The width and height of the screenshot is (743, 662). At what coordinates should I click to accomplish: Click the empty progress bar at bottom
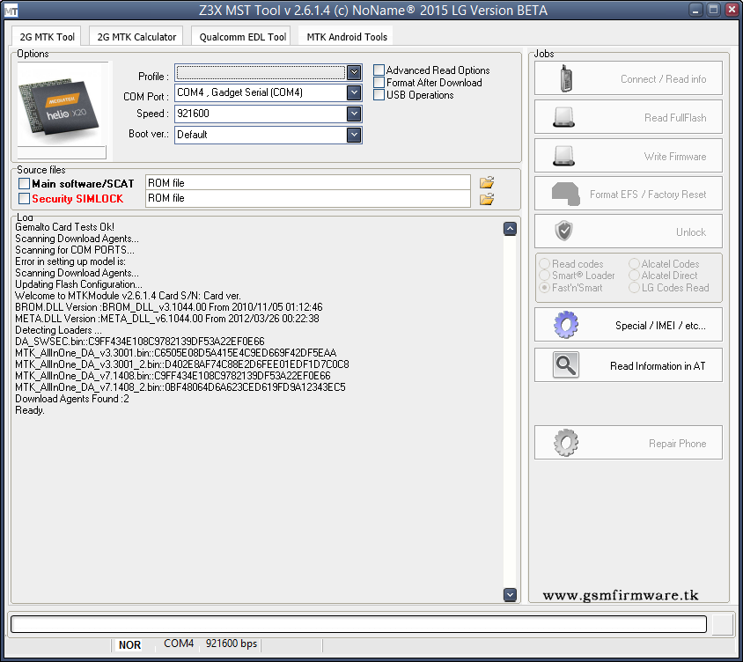pos(358,624)
